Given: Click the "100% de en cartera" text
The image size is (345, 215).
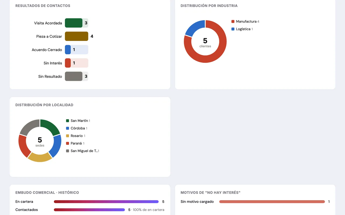Looking at the screenshot, I should (149, 210).
